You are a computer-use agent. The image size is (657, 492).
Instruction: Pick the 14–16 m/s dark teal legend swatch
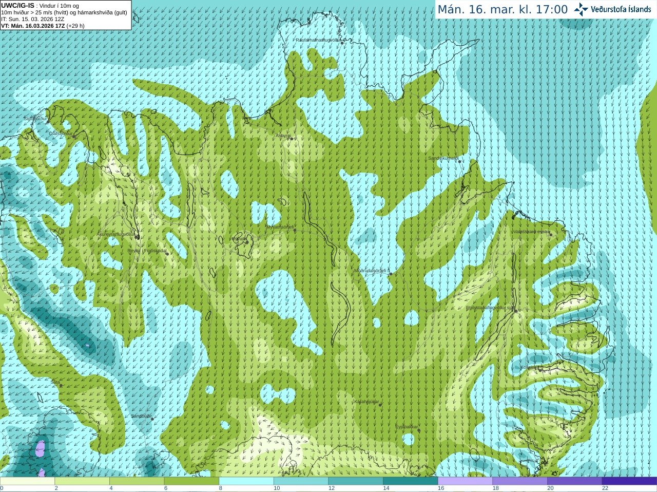tap(411, 481)
